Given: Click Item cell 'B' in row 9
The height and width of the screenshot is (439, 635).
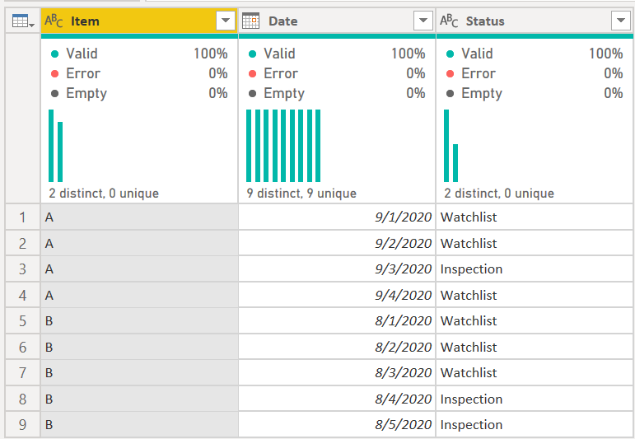Looking at the screenshot, I should pos(139,424).
